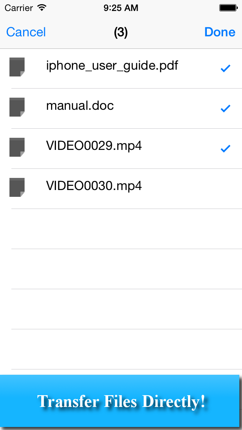Tap the manual.doc file icon
Viewport: 242px width, 430px height.
(17, 107)
